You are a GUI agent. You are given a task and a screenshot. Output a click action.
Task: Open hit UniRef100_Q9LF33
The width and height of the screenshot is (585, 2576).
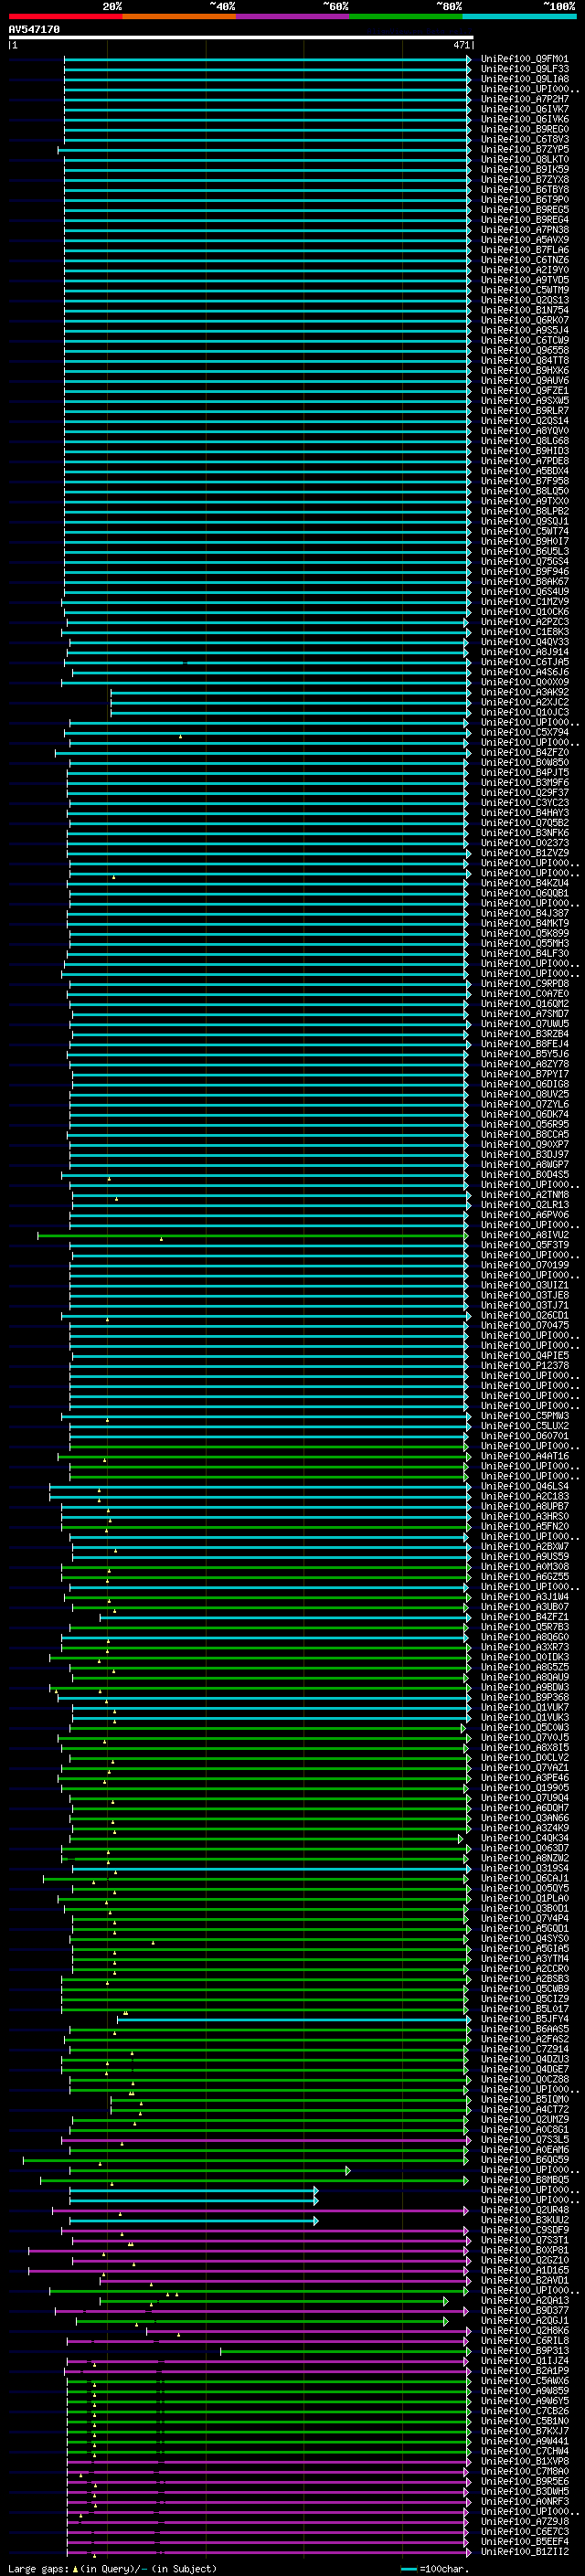524,69
